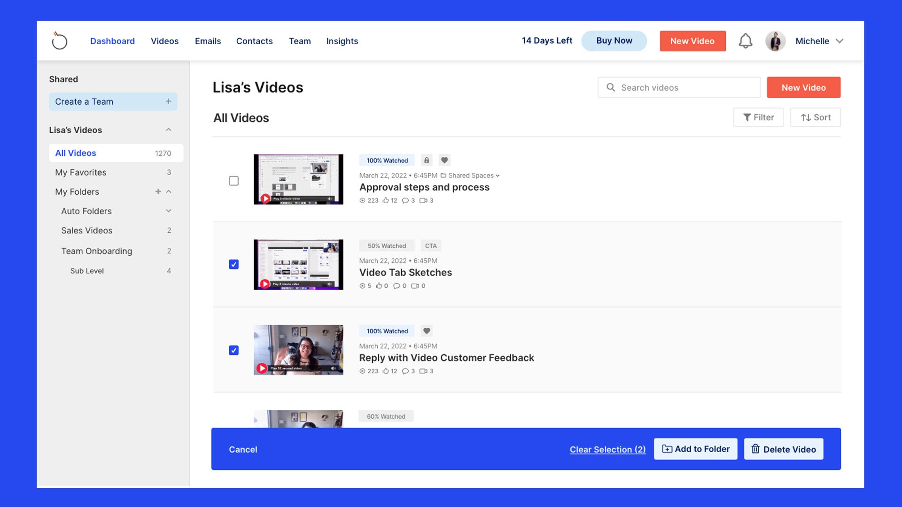The height and width of the screenshot is (507, 902).
Task: Click the app logo in the header
Action: [60, 41]
